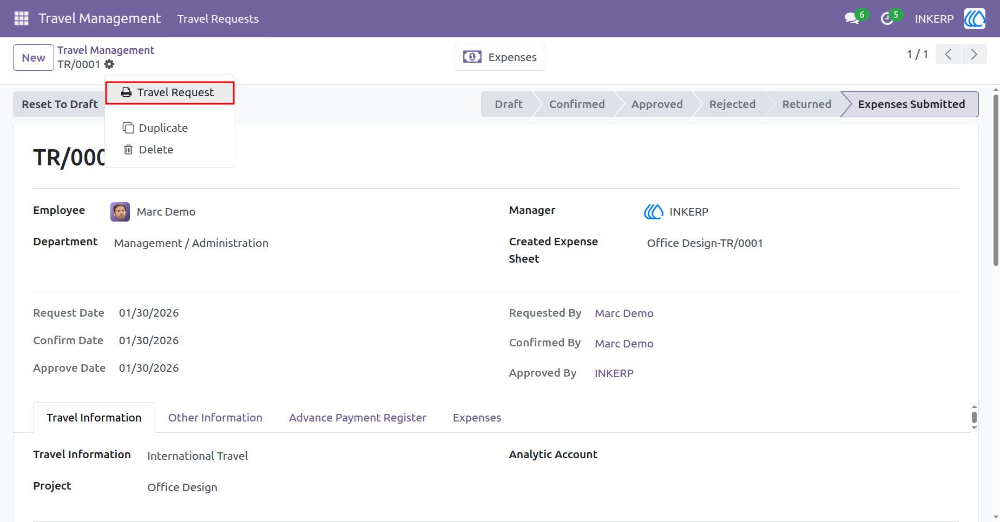
Task: Go to previous record arrow
Action: (x=948, y=54)
